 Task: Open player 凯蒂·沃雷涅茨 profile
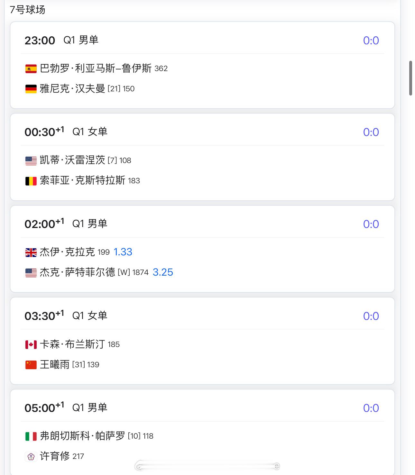click(x=72, y=160)
